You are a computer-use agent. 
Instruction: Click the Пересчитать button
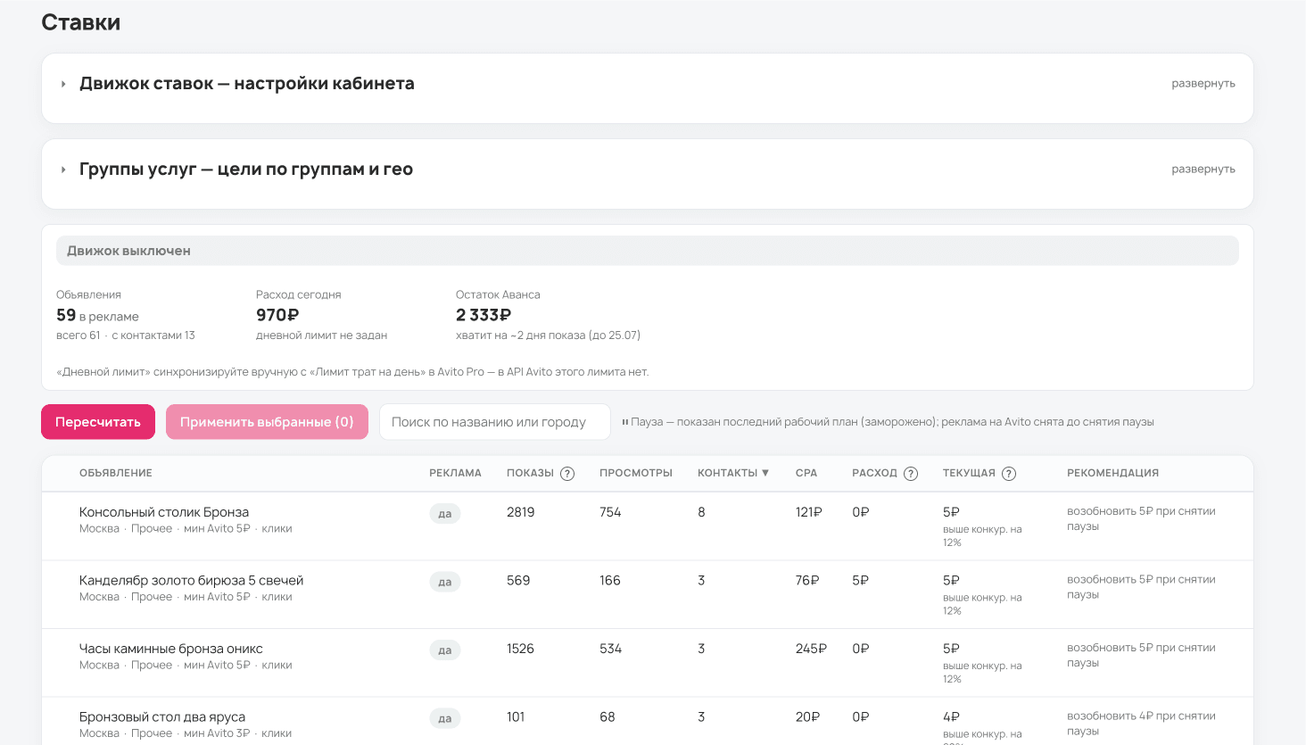click(x=98, y=422)
